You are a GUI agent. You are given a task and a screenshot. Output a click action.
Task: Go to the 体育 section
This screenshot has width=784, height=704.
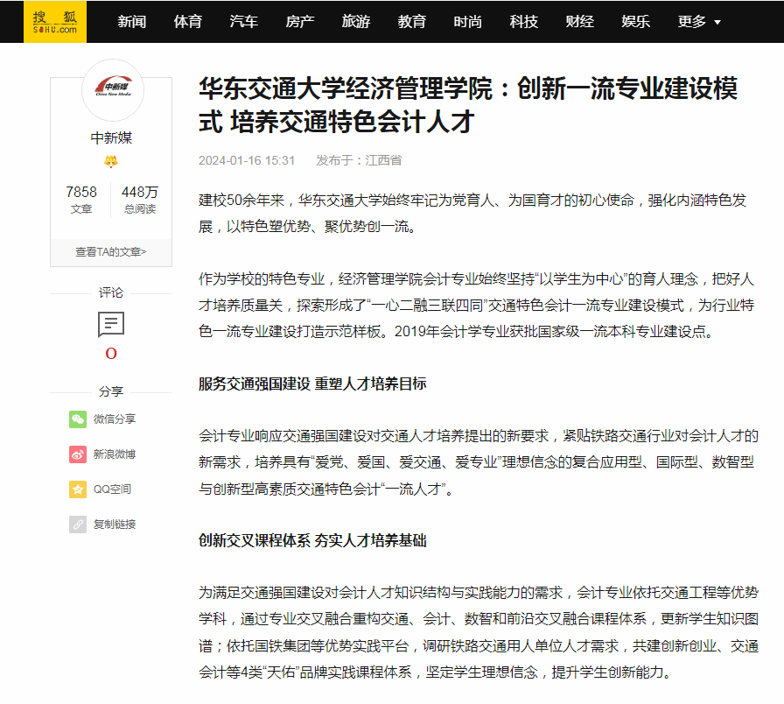pos(188,22)
